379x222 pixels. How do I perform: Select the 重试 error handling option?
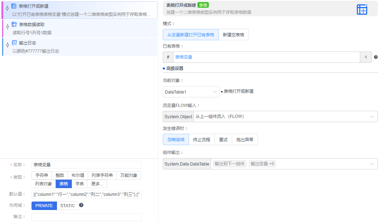tap(224, 139)
